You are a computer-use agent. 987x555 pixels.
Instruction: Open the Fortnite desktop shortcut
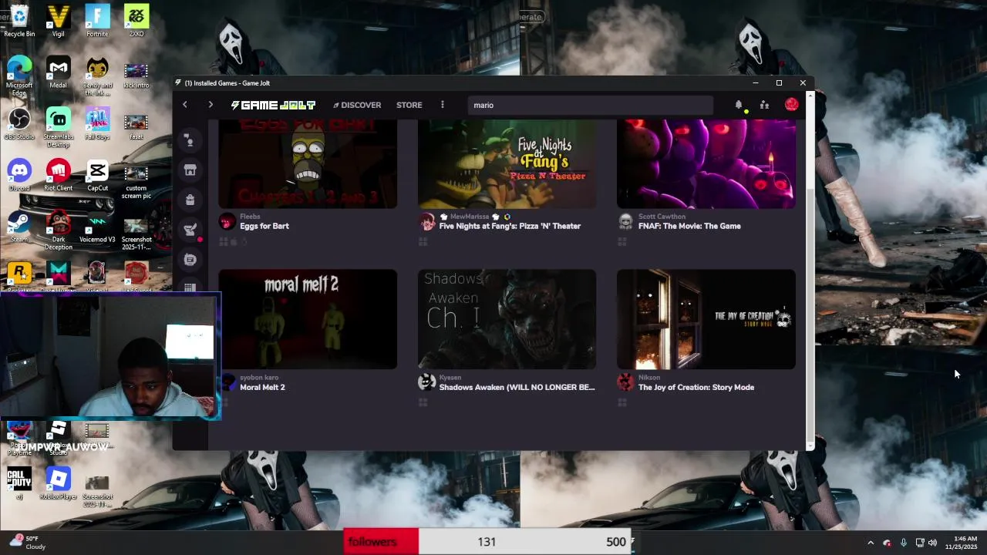pos(97,21)
